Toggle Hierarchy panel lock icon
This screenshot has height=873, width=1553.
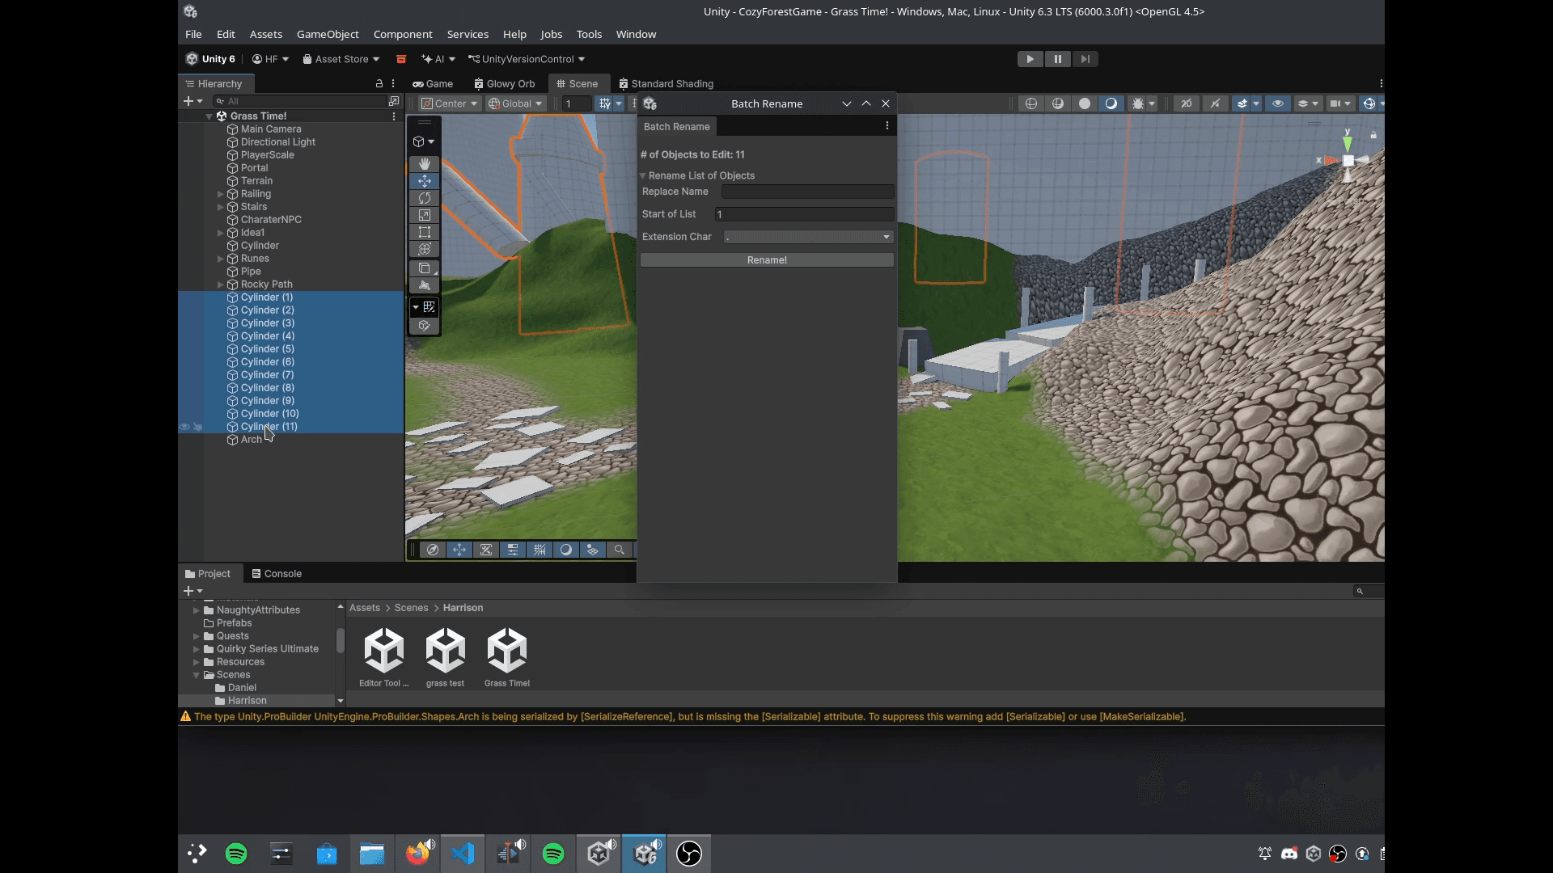pyautogui.click(x=379, y=83)
